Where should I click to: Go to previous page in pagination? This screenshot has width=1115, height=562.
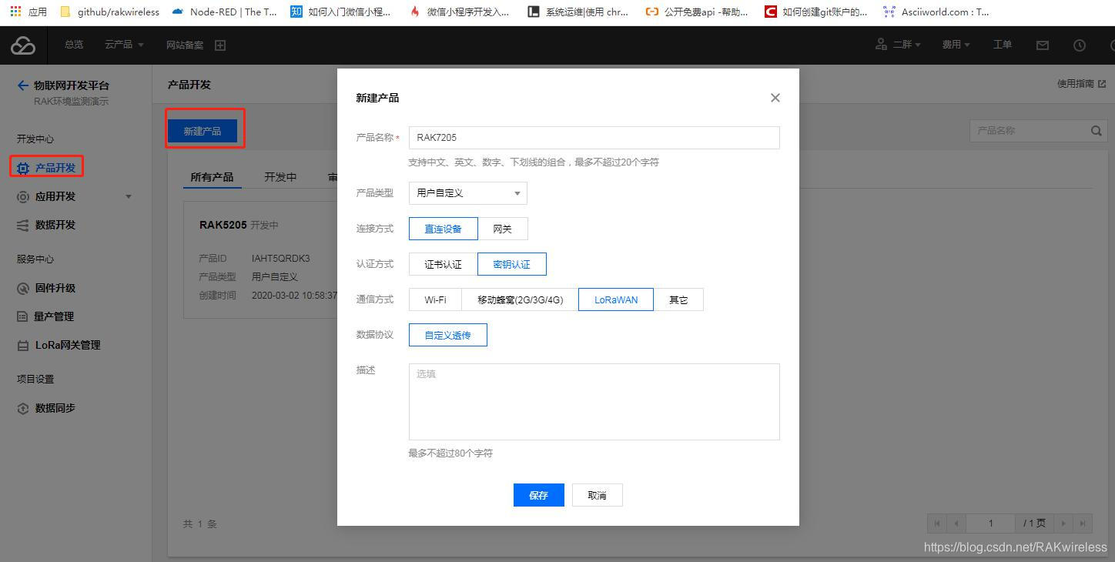[x=956, y=524]
